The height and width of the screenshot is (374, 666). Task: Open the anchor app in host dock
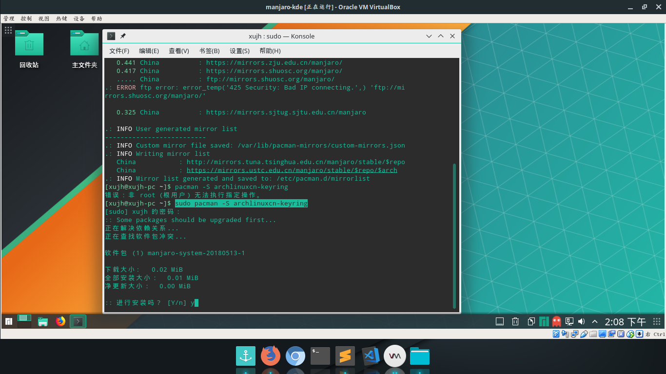(246, 356)
